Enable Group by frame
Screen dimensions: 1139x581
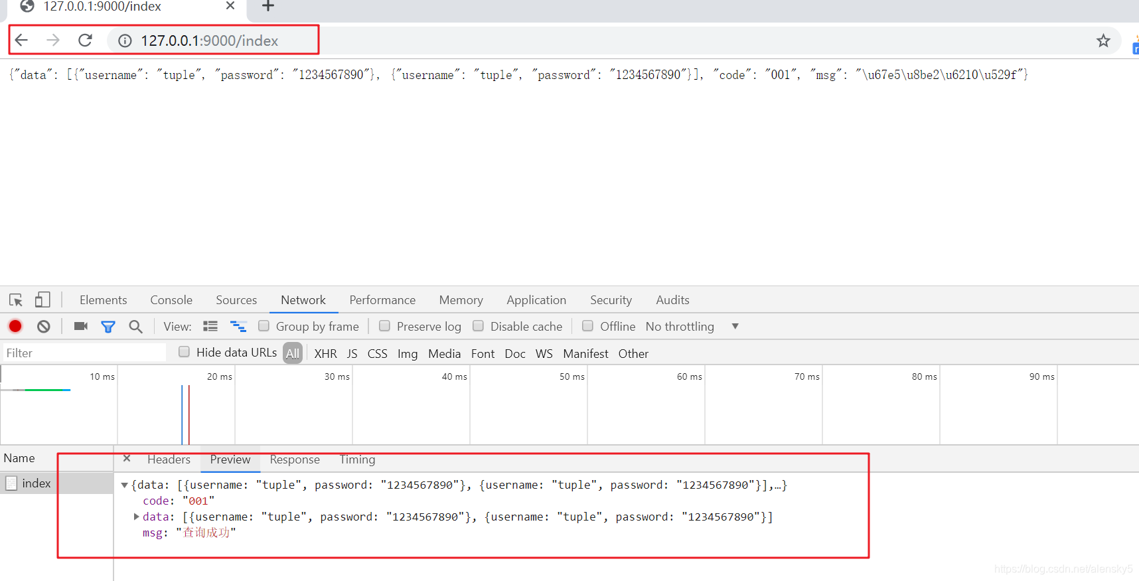click(264, 326)
